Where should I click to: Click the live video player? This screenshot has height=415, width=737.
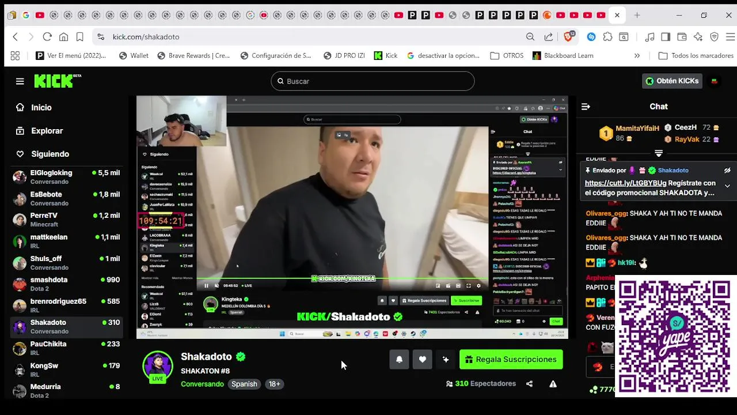352,217
